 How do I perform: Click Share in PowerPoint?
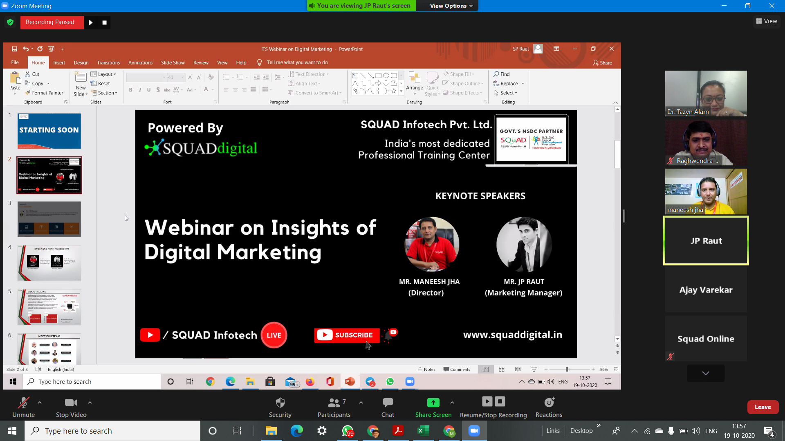coord(603,62)
